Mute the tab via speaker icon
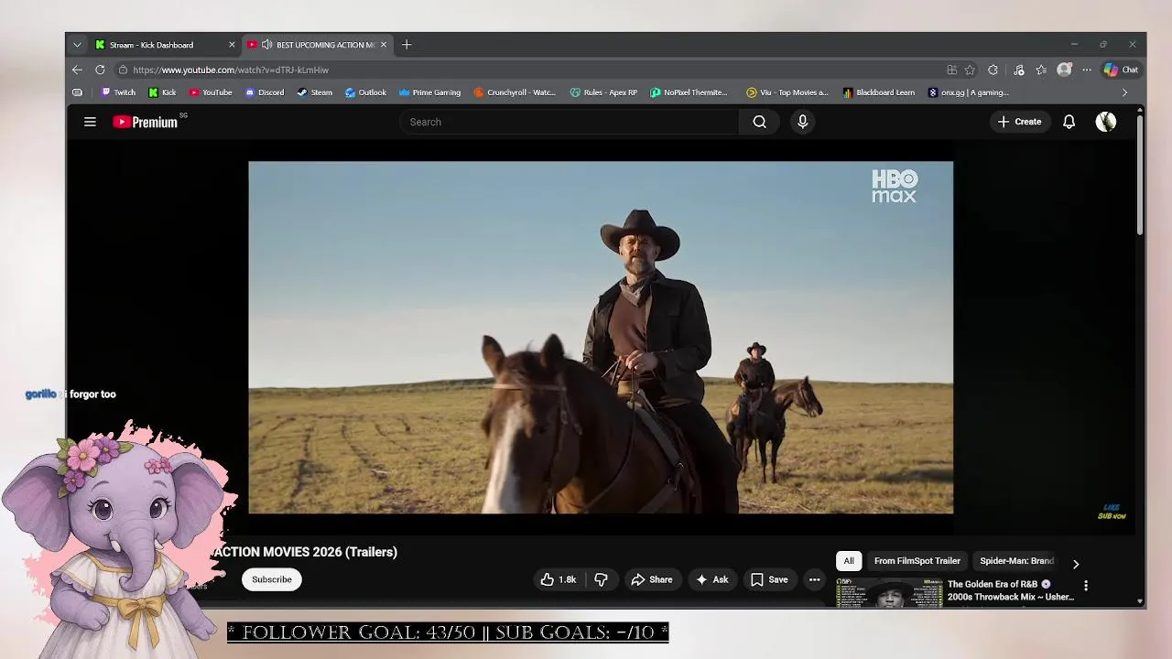Screen dimensions: 1172x659 [x=266, y=45]
